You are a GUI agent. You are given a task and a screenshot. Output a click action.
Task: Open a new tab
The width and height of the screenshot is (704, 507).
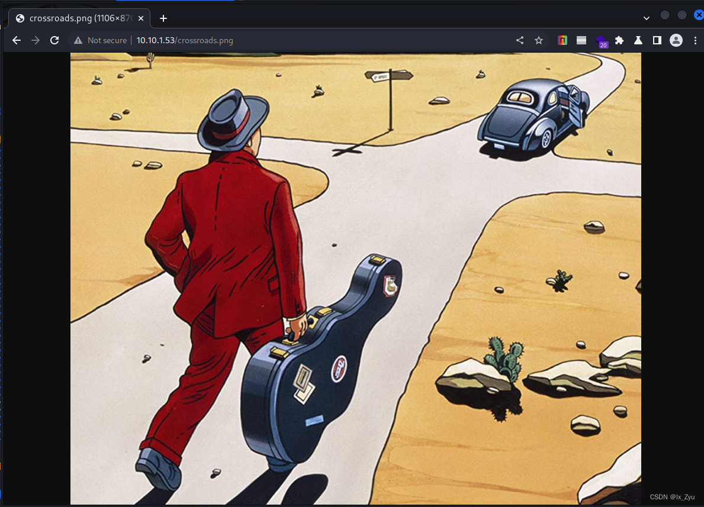click(x=163, y=18)
